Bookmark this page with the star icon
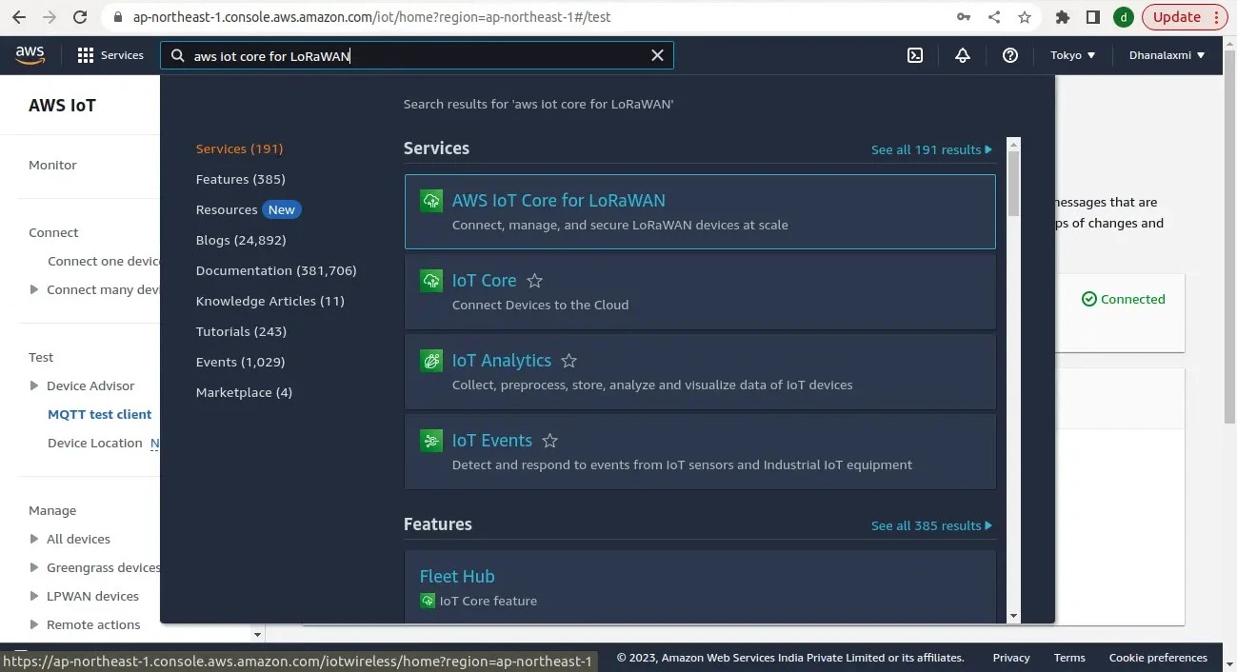1237x672 pixels. pos(1025,17)
